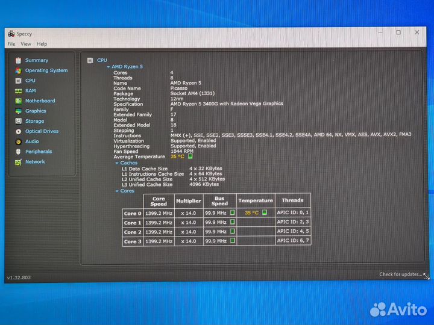Click the v1.32.803 version text
This screenshot has height=325, width=434.
tap(19, 277)
